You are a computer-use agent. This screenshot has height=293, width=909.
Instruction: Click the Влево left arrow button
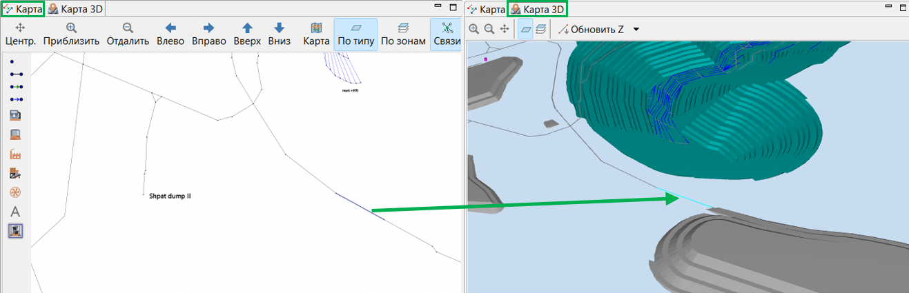pos(170,34)
